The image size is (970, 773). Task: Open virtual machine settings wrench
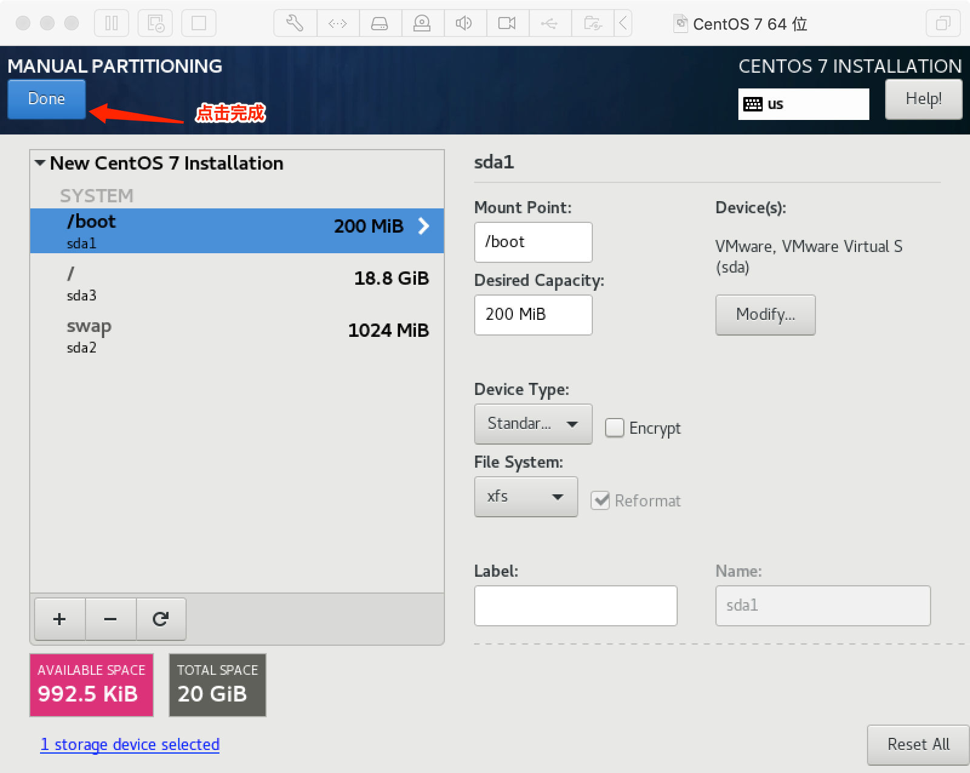click(x=295, y=24)
